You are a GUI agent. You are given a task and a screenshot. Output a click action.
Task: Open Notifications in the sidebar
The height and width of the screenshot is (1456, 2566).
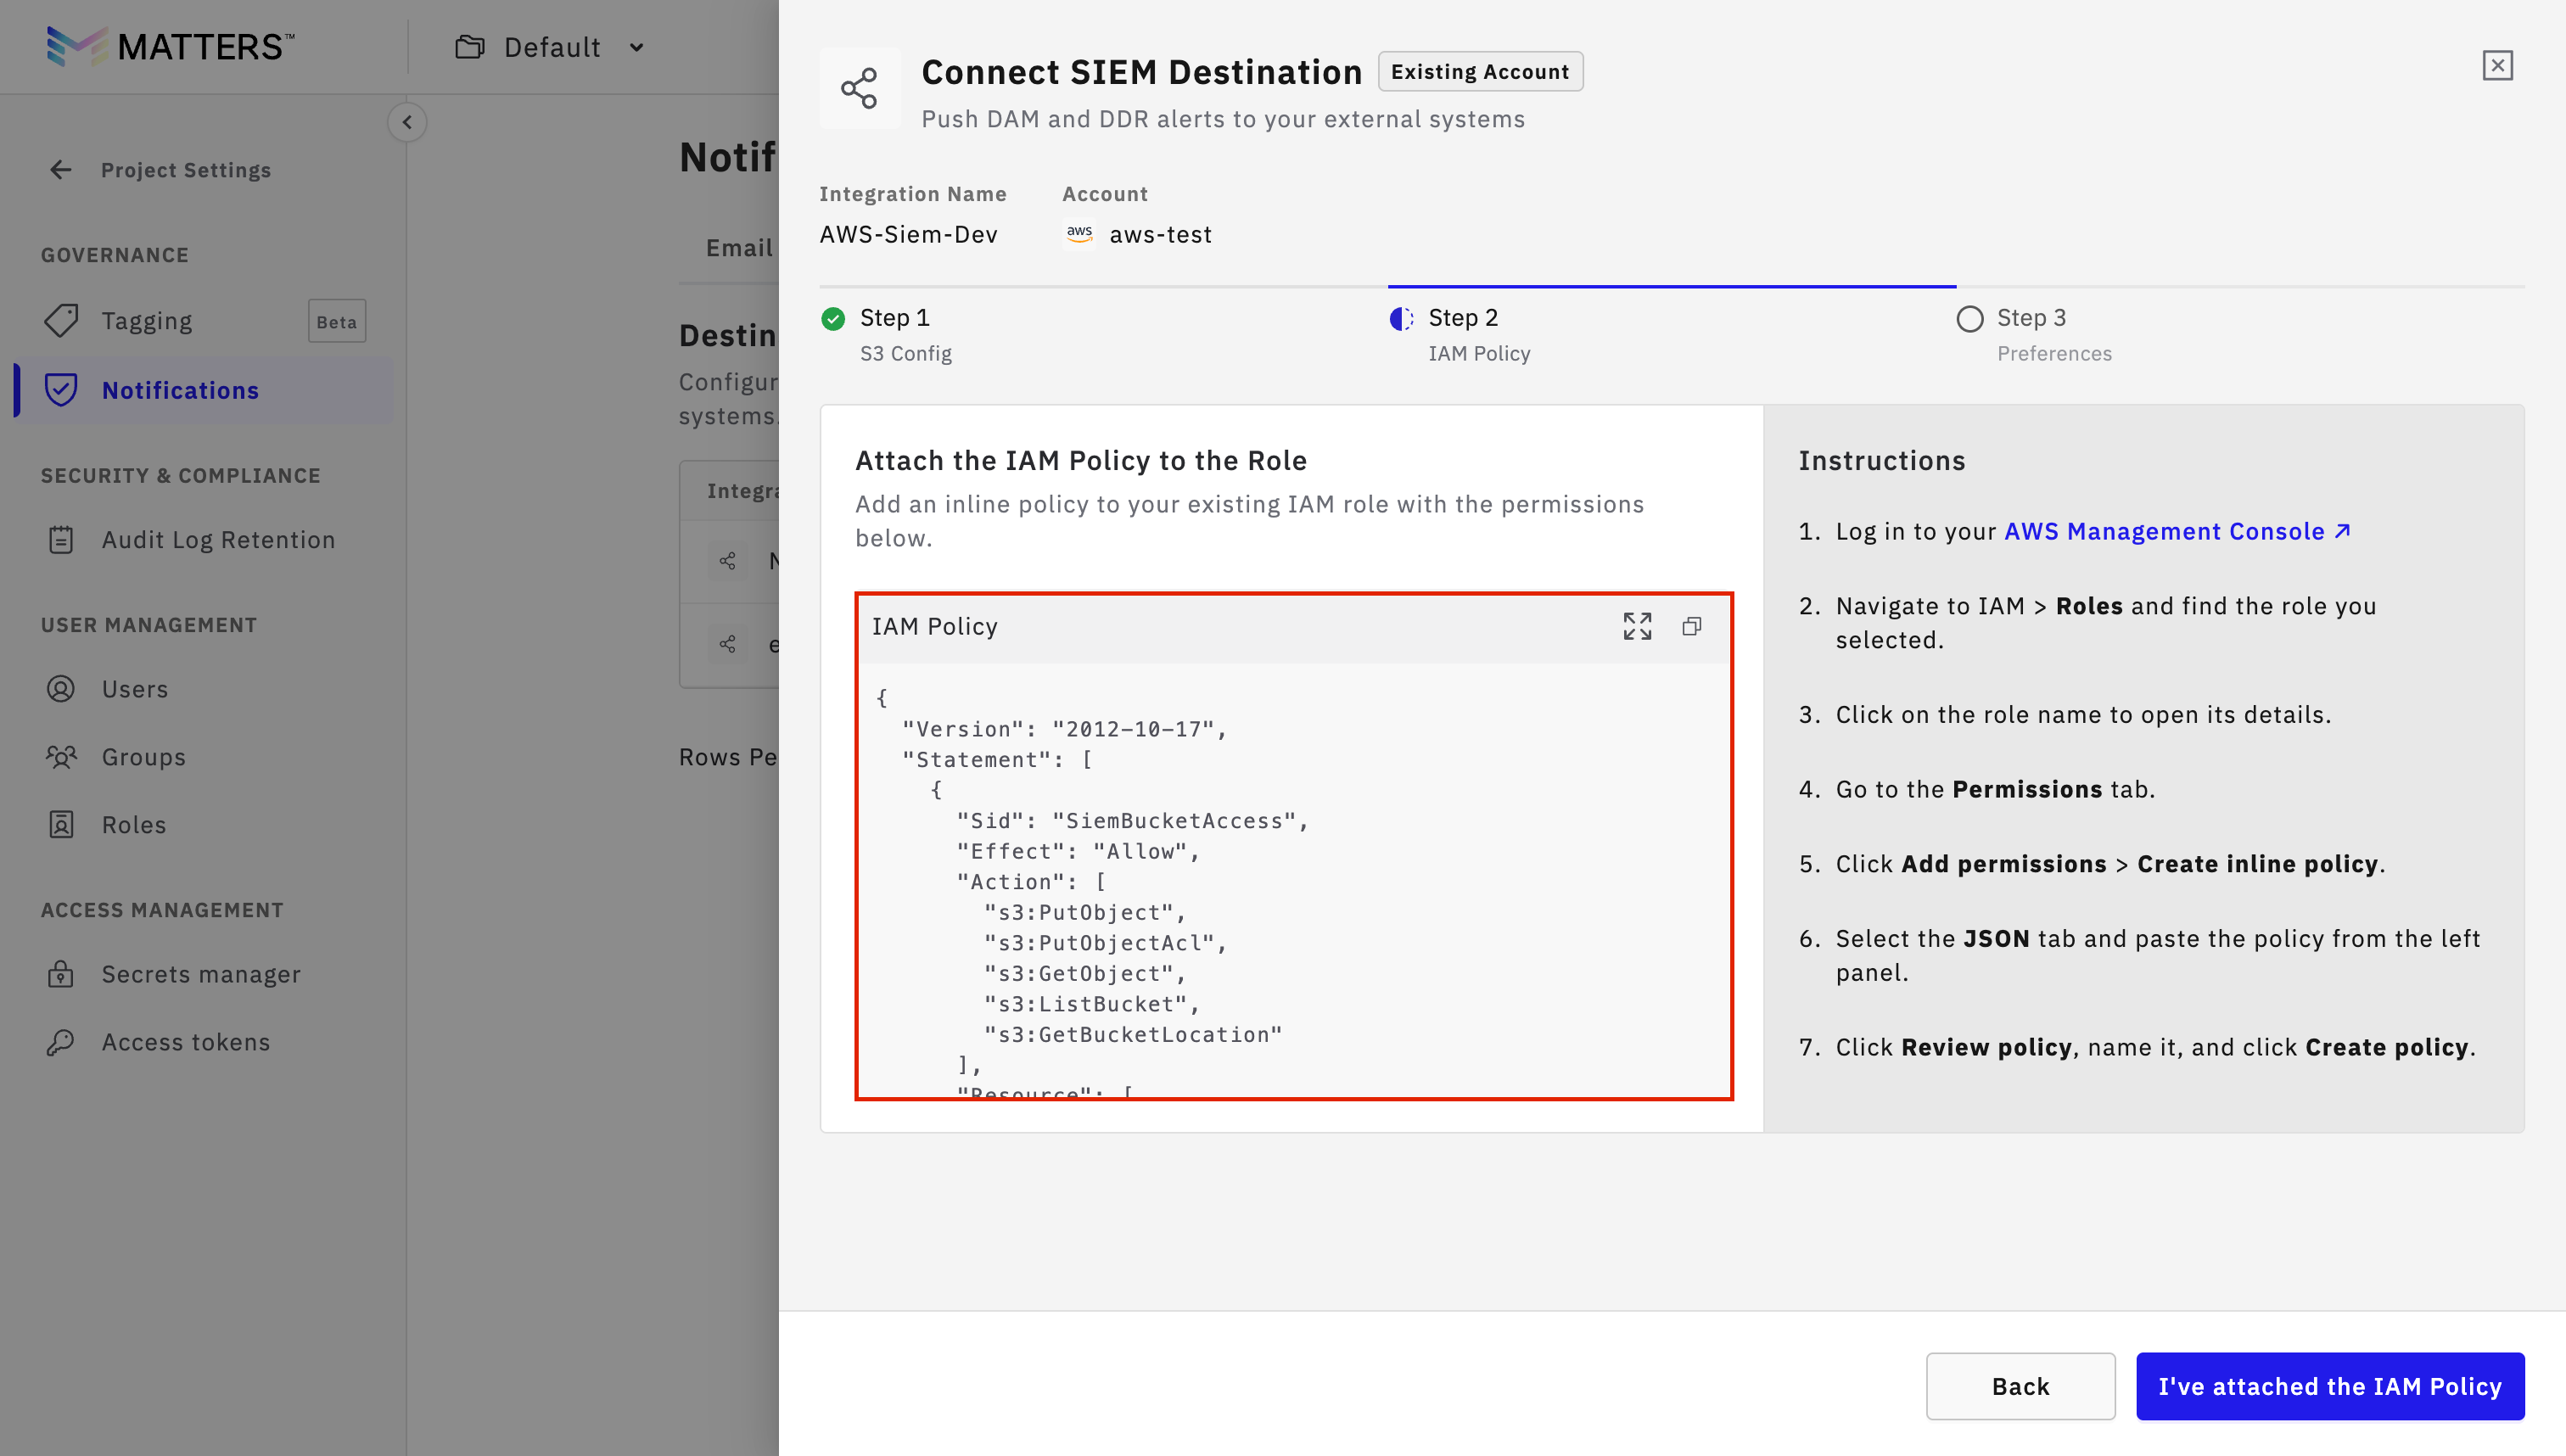click(180, 390)
